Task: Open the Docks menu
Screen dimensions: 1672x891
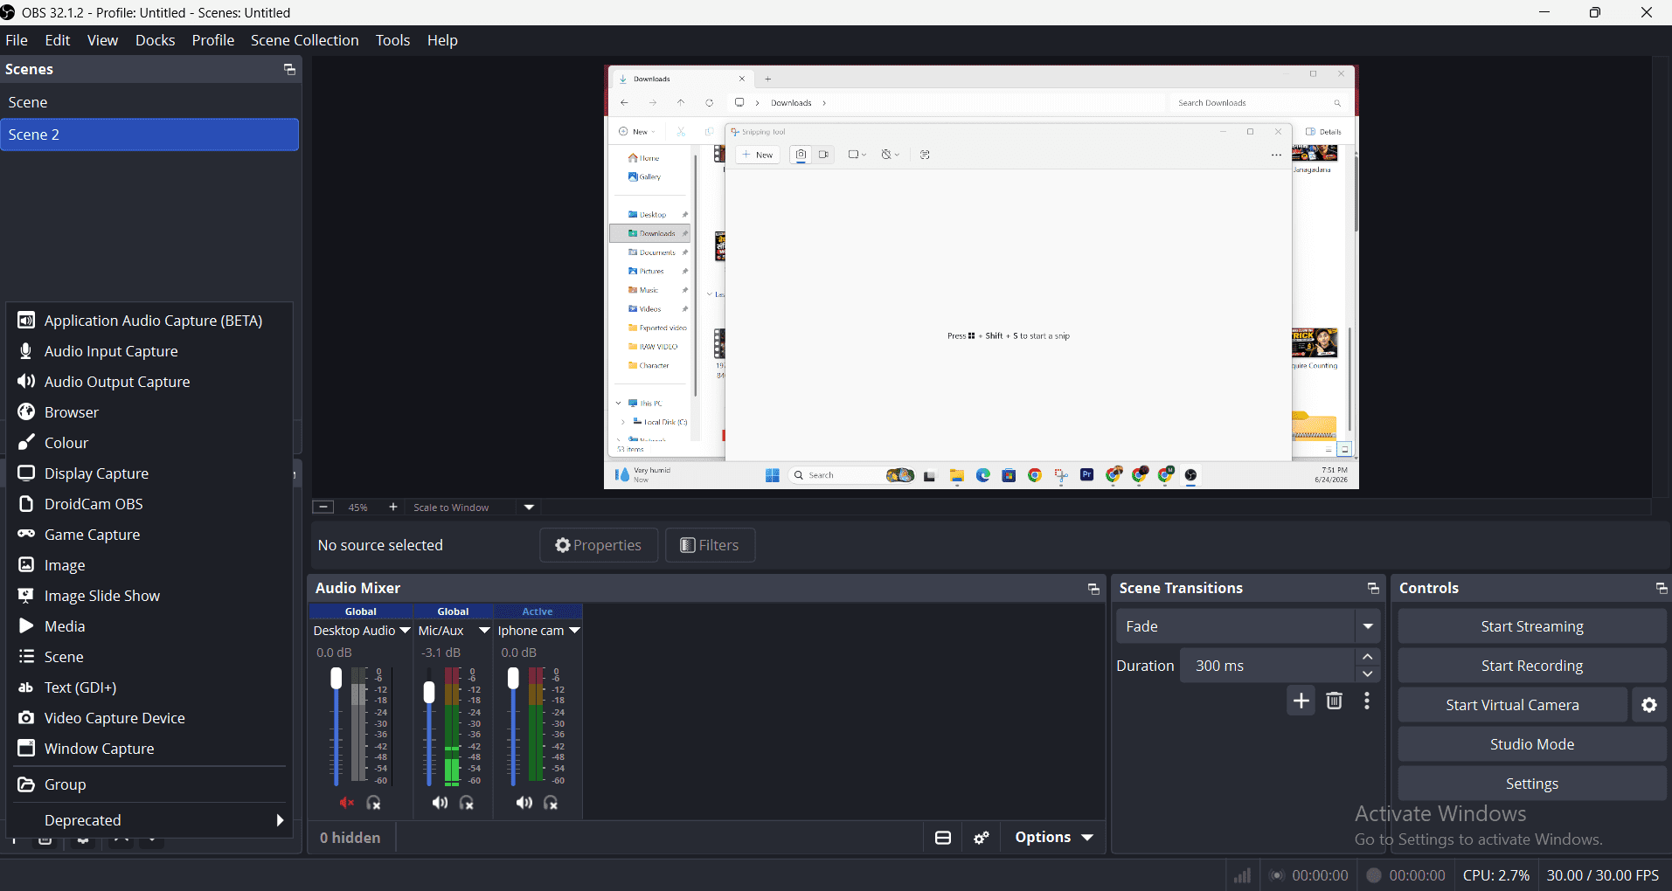Action: click(x=155, y=40)
